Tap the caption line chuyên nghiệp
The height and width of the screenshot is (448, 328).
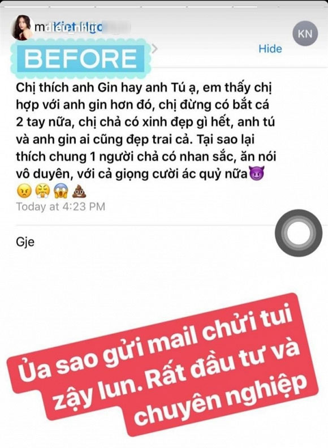click(x=221, y=400)
